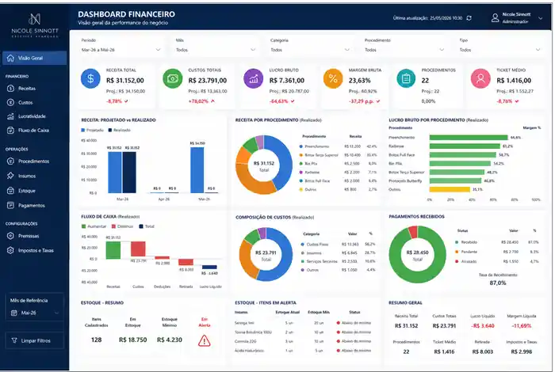
Task: Click the refresh icon beside last update time
Action: coord(469,18)
